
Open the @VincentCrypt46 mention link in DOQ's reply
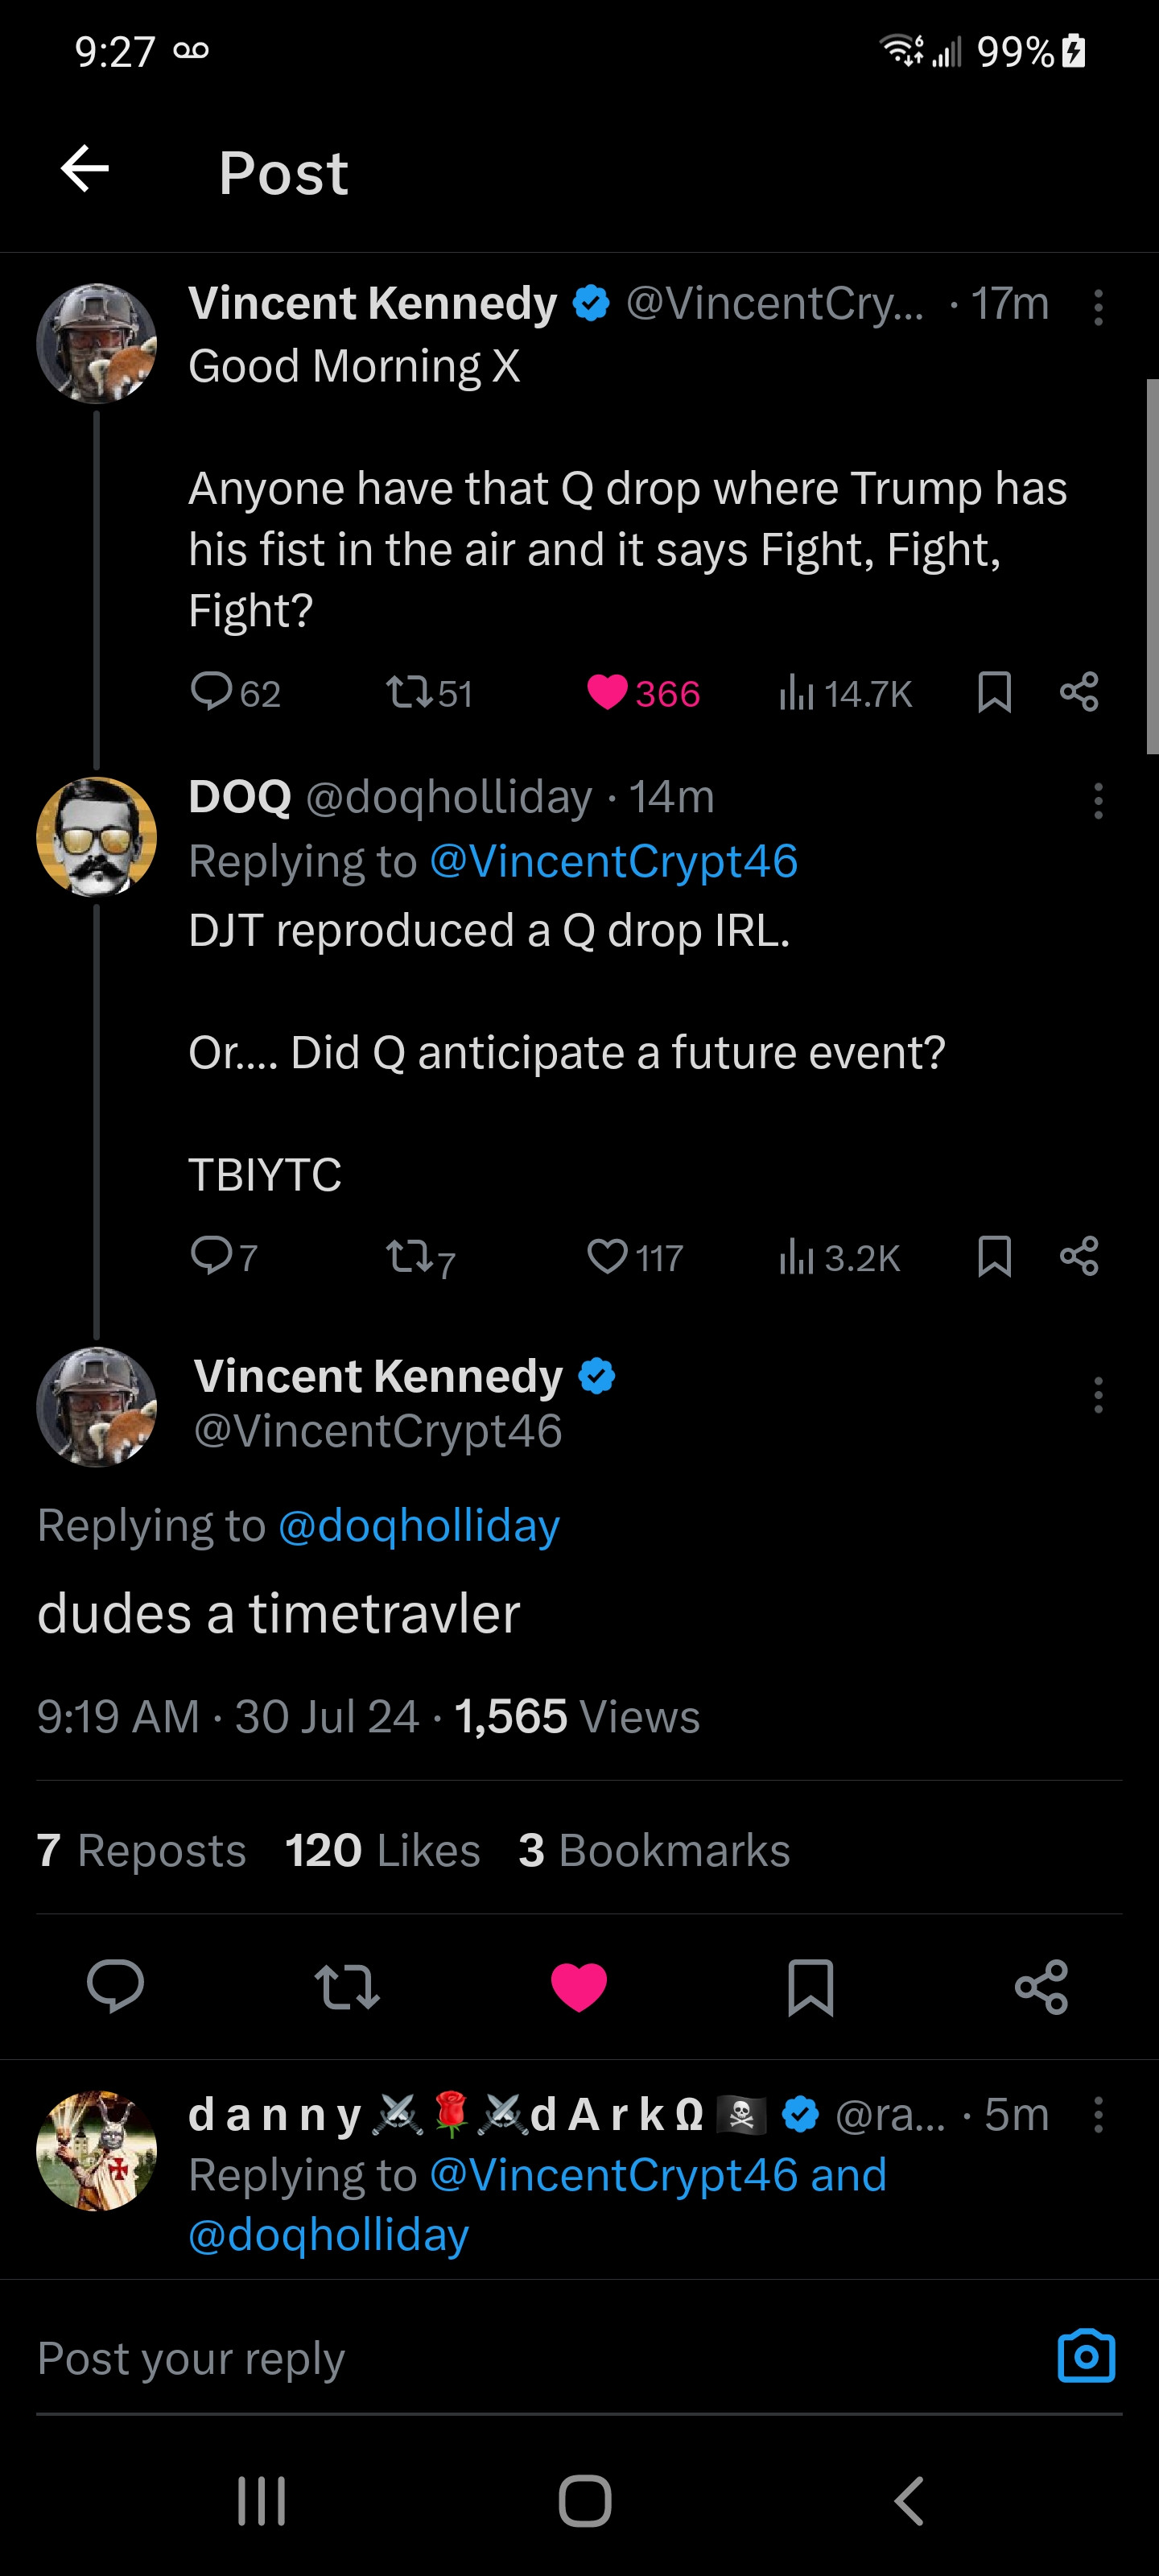(x=613, y=861)
